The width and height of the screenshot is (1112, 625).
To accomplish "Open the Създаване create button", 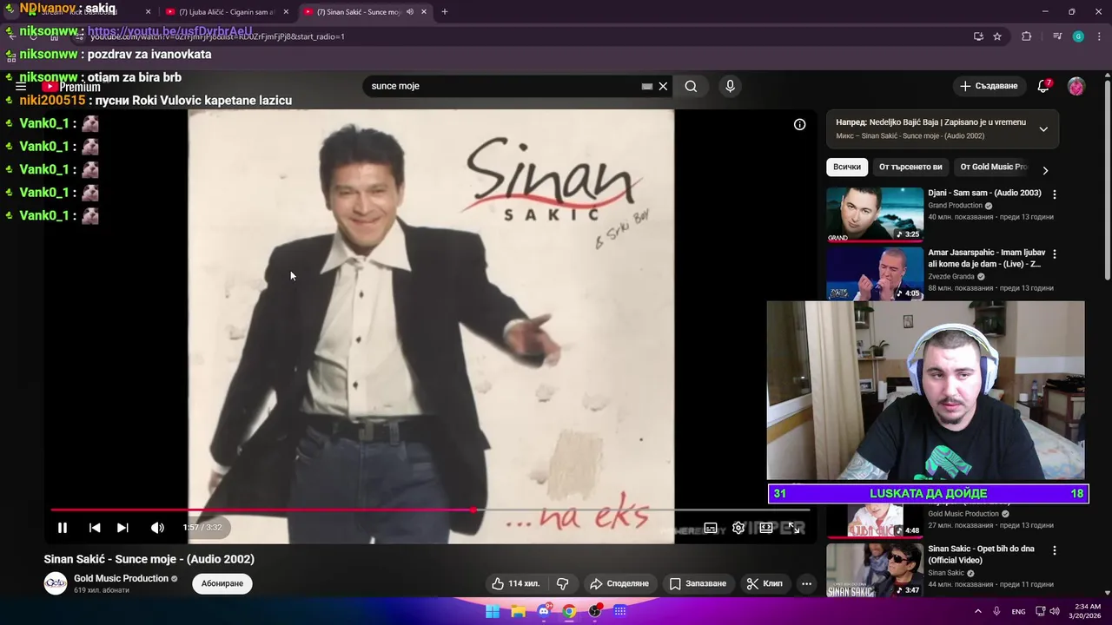I will click(989, 86).
